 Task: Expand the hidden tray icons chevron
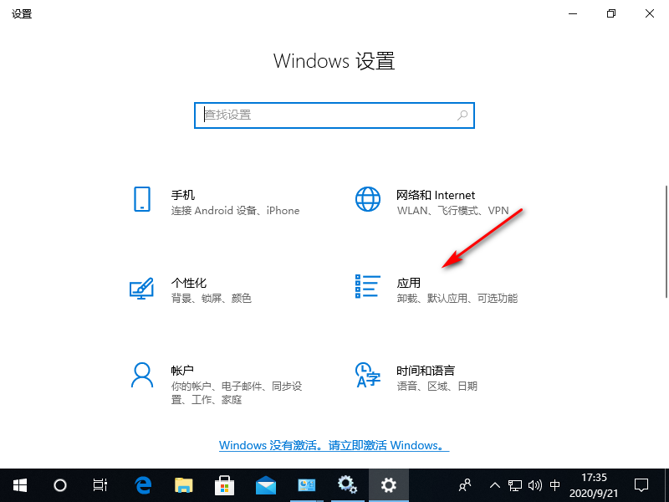pyautogui.click(x=494, y=485)
